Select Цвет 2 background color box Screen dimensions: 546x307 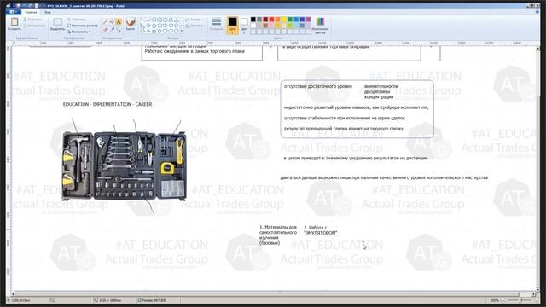pos(244,25)
